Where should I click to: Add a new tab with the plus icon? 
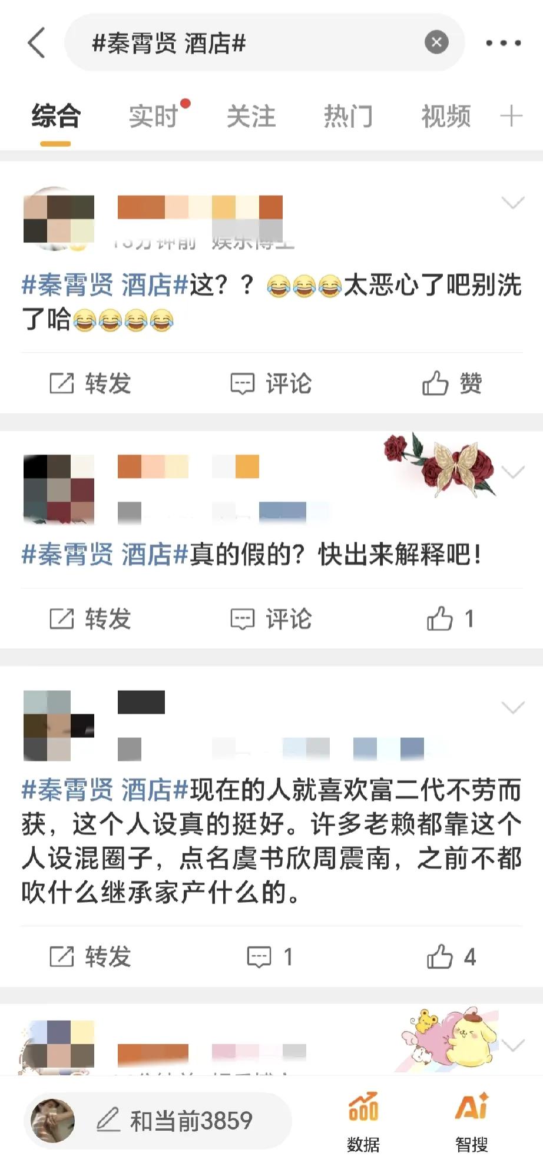511,115
